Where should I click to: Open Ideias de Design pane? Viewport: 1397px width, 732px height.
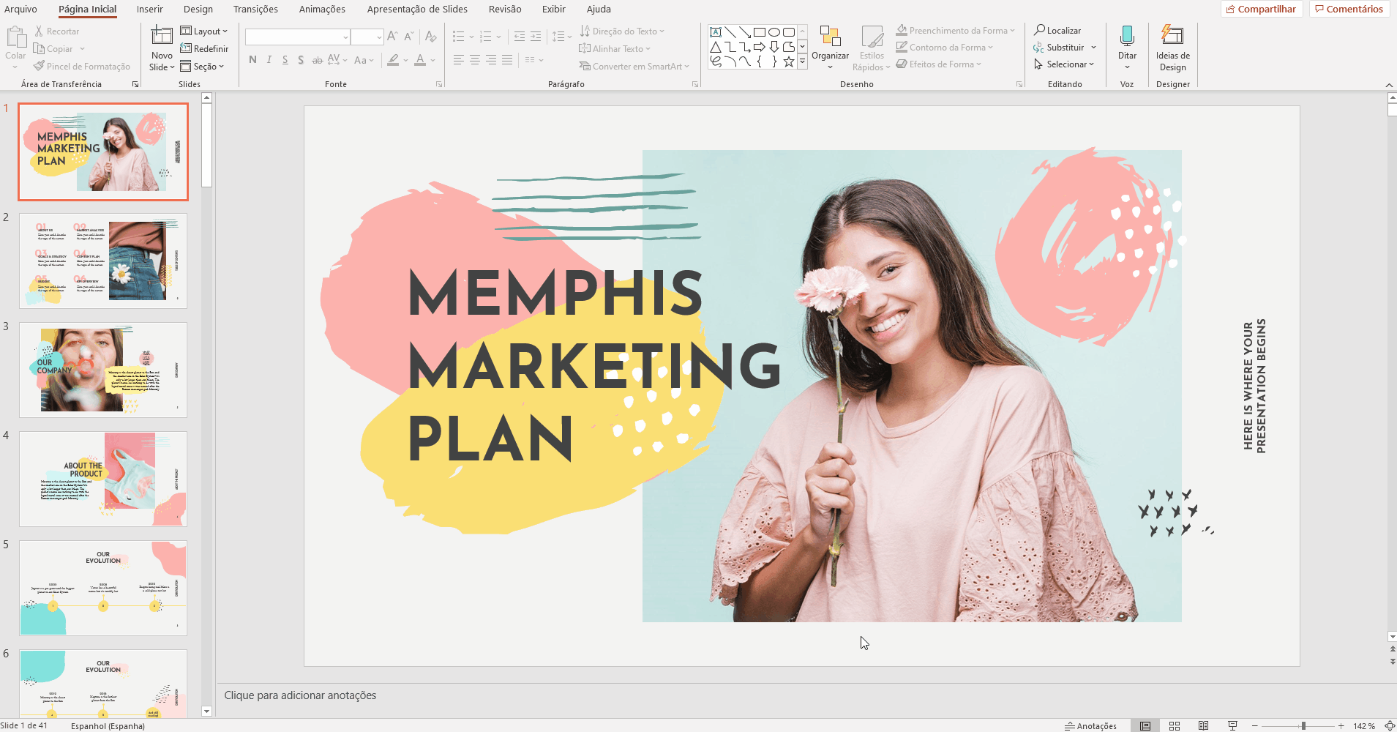(x=1172, y=48)
